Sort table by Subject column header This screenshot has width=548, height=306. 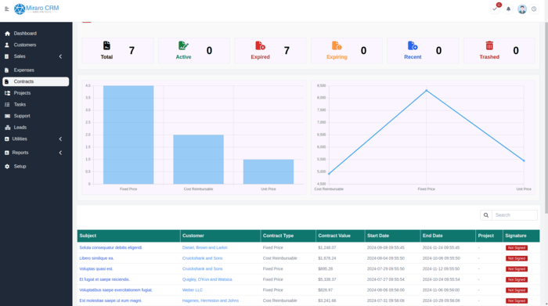(x=128, y=236)
